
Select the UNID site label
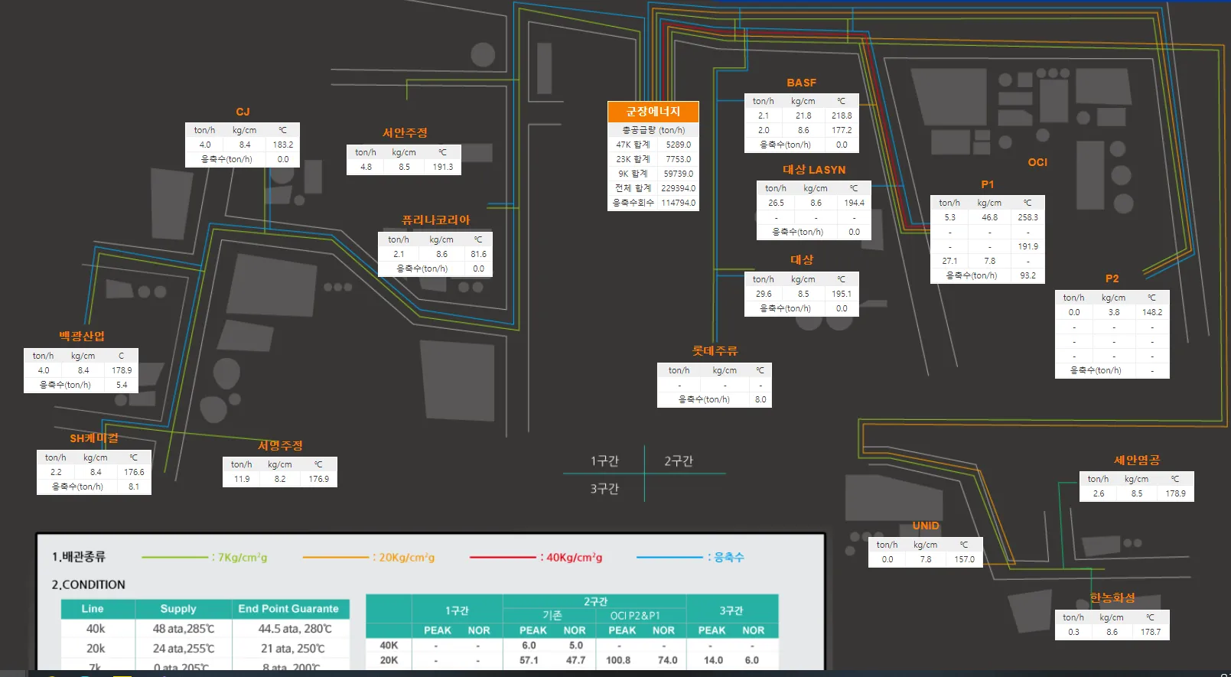(926, 526)
